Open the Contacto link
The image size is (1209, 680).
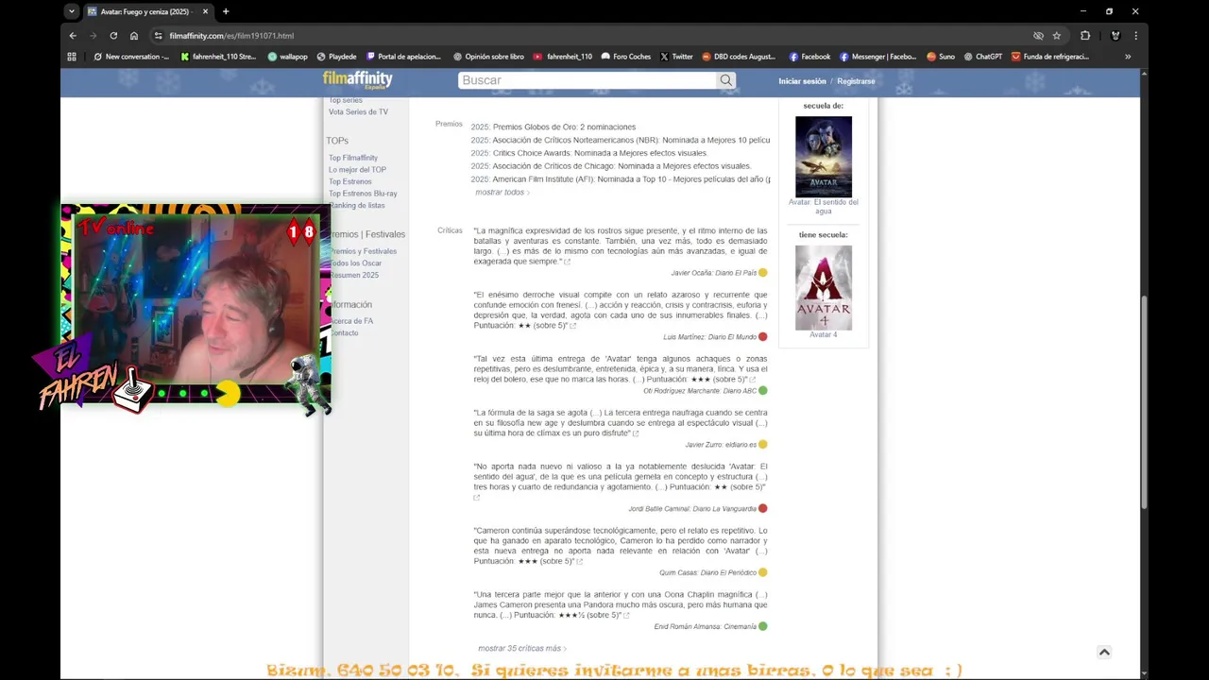pyautogui.click(x=344, y=333)
